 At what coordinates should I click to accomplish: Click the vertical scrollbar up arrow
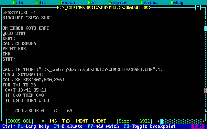point(206,18)
